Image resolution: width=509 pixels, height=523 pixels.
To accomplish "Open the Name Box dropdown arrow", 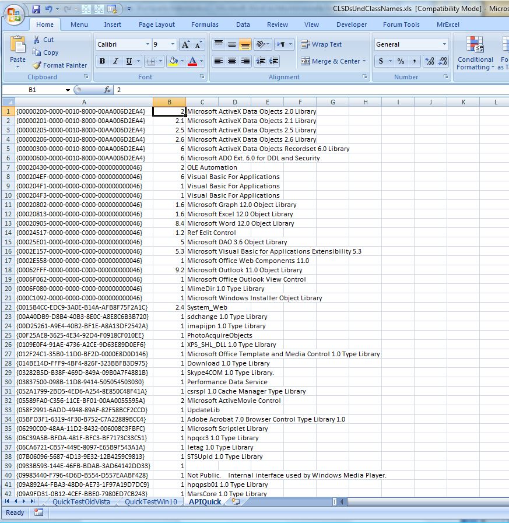I will pyautogui.click(x=68, y=90).
